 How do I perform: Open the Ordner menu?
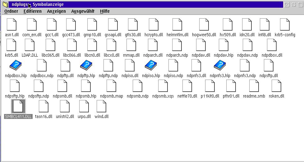coord(11,11)
